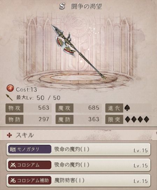Click the spear weapon type icon
The height and width of the screenshot is (190, 157).
[9, 97]
